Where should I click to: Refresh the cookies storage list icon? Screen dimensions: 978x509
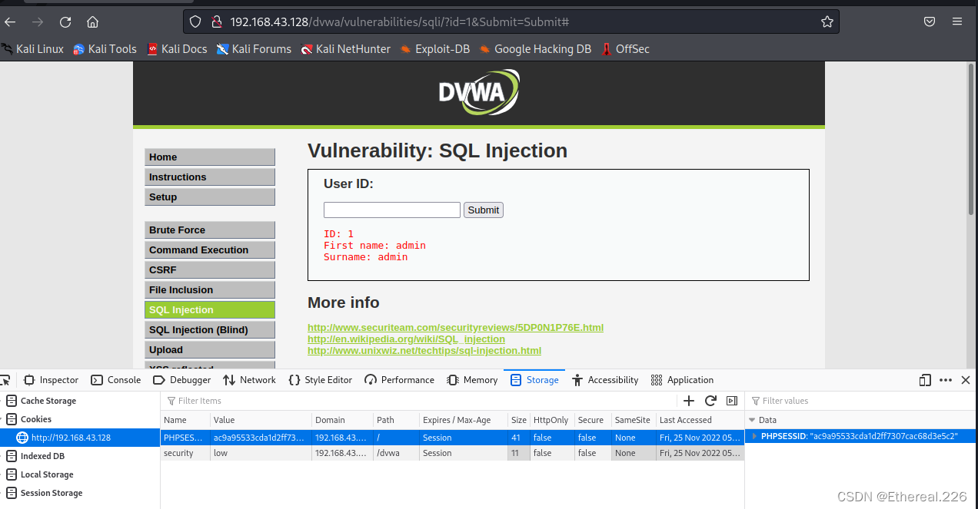(710, 401)
